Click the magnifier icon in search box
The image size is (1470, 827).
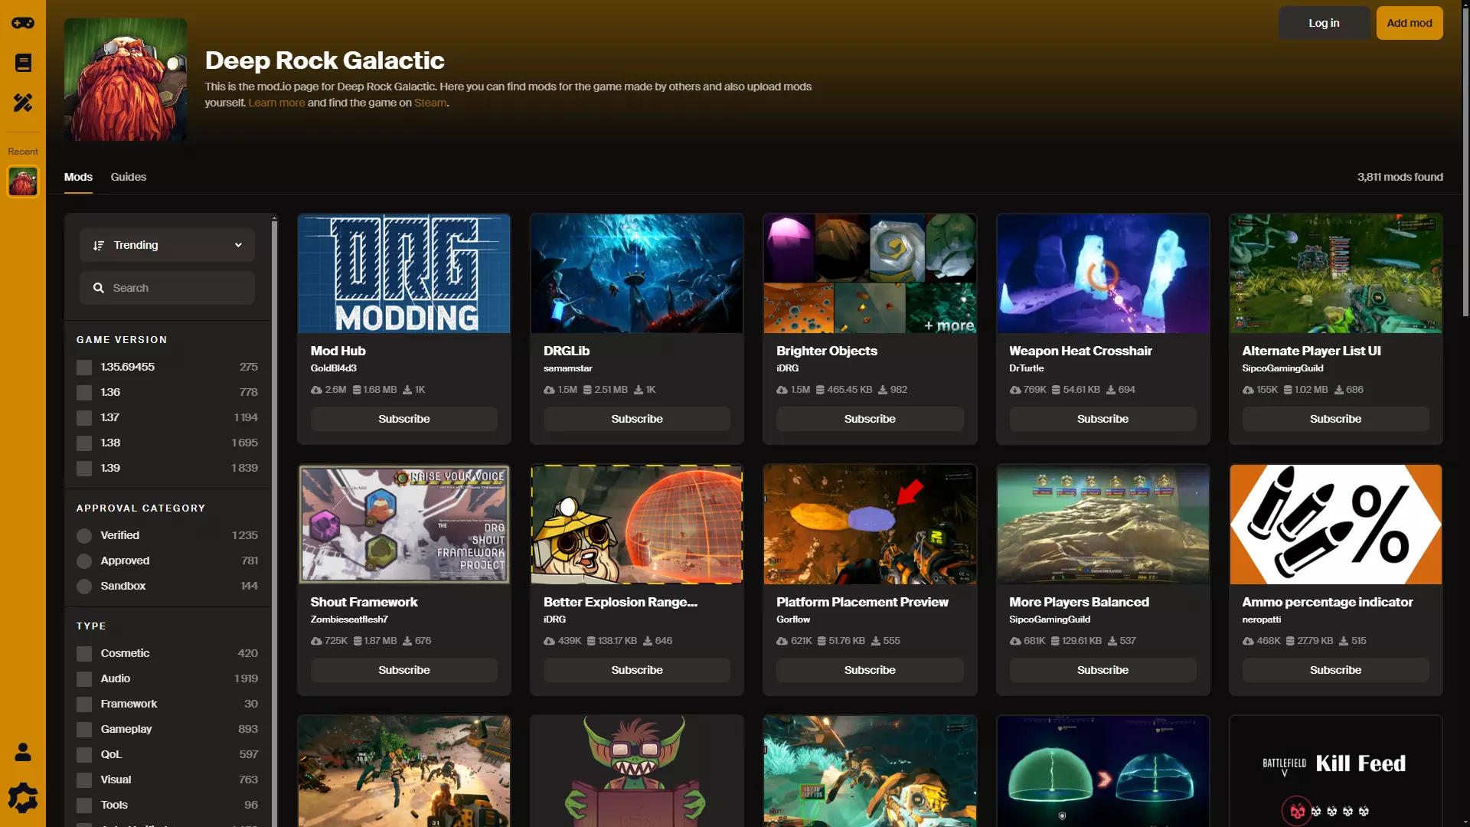[99, 288]
